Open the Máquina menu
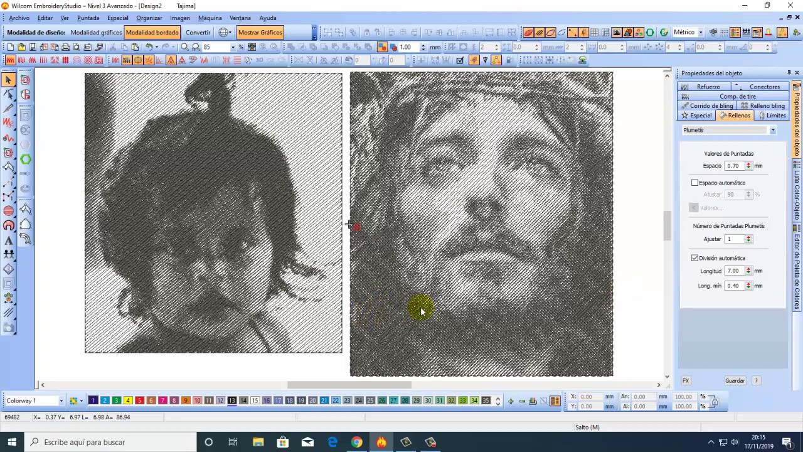Image resolution: width=803 pixels, height=452 pixels. click(x=210, y=18)
